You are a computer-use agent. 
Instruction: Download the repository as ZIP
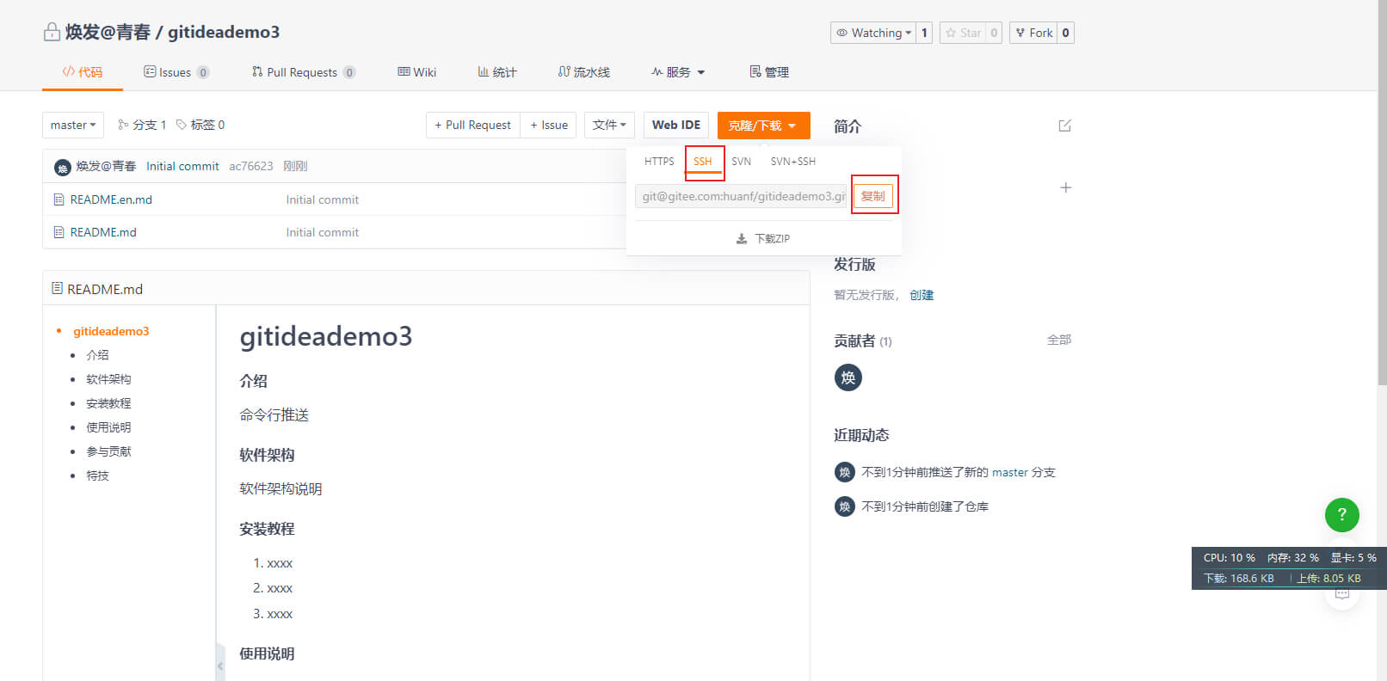pyautogui.click(x=763, y=238)
